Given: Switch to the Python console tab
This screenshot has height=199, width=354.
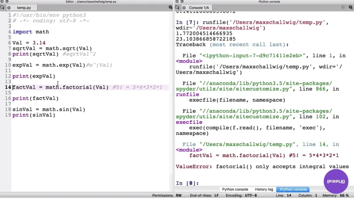Looking at the screenshot, I should coord(235,189).
